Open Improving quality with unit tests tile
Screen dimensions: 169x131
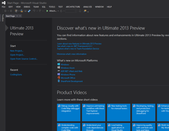click(144, 127)
